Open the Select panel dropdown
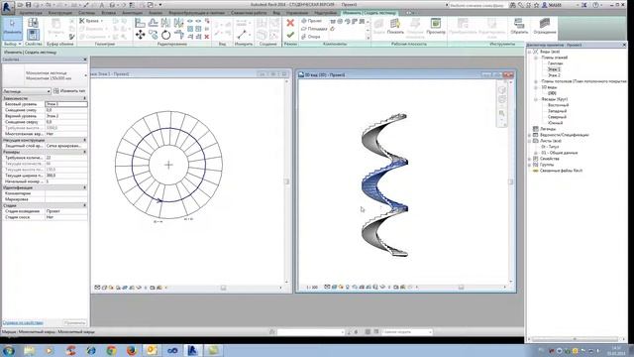634x357 pixels. [x=12, y=44]
